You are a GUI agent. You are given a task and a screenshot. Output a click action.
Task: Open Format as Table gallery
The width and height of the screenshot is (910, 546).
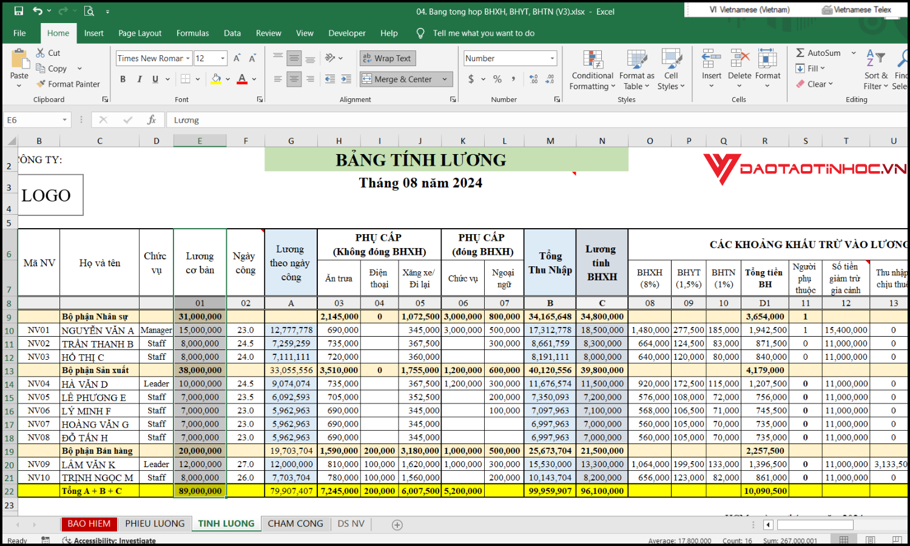(x=636, y=70)
